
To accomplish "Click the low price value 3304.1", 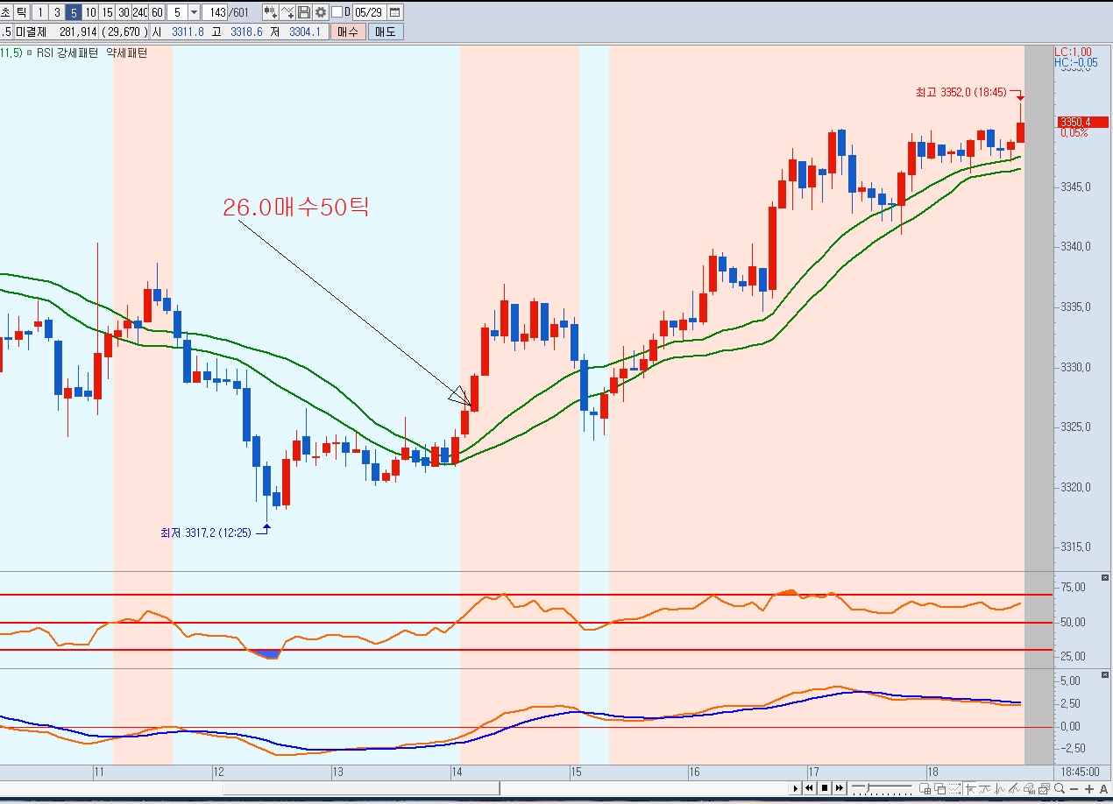I will pos(306,32).
